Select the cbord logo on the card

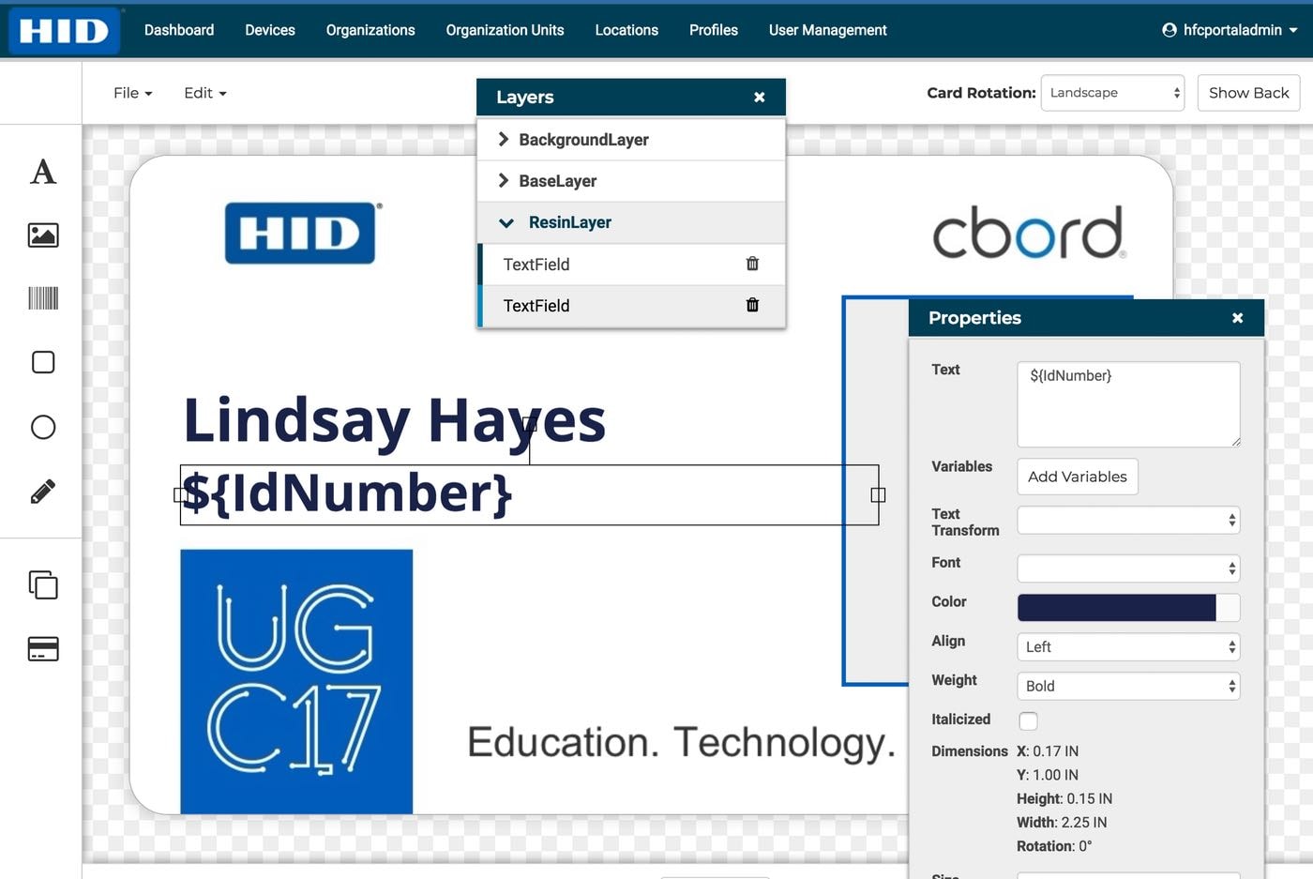[1030, 233]
